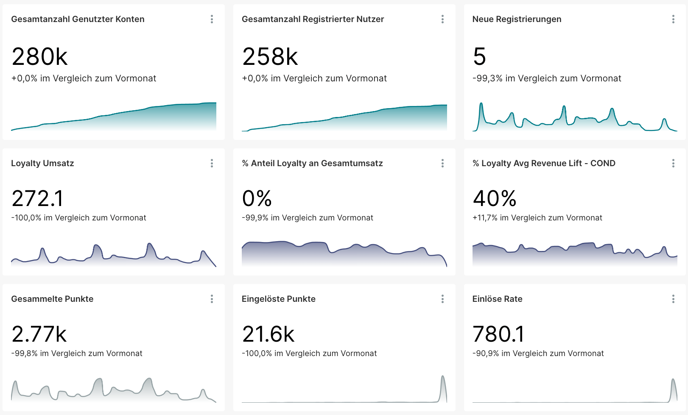Open the options menu on Gesamtanzahl Genutzter Konten
688x415 pixels.
[x=212, y=19]
